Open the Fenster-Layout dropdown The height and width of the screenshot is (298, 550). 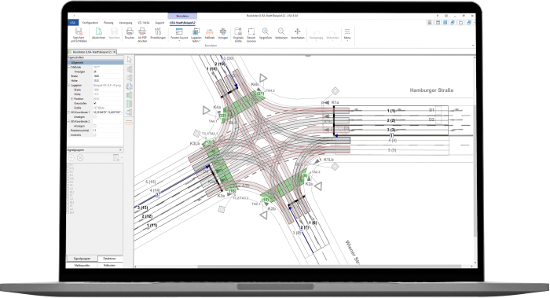[x=179, y=35]
